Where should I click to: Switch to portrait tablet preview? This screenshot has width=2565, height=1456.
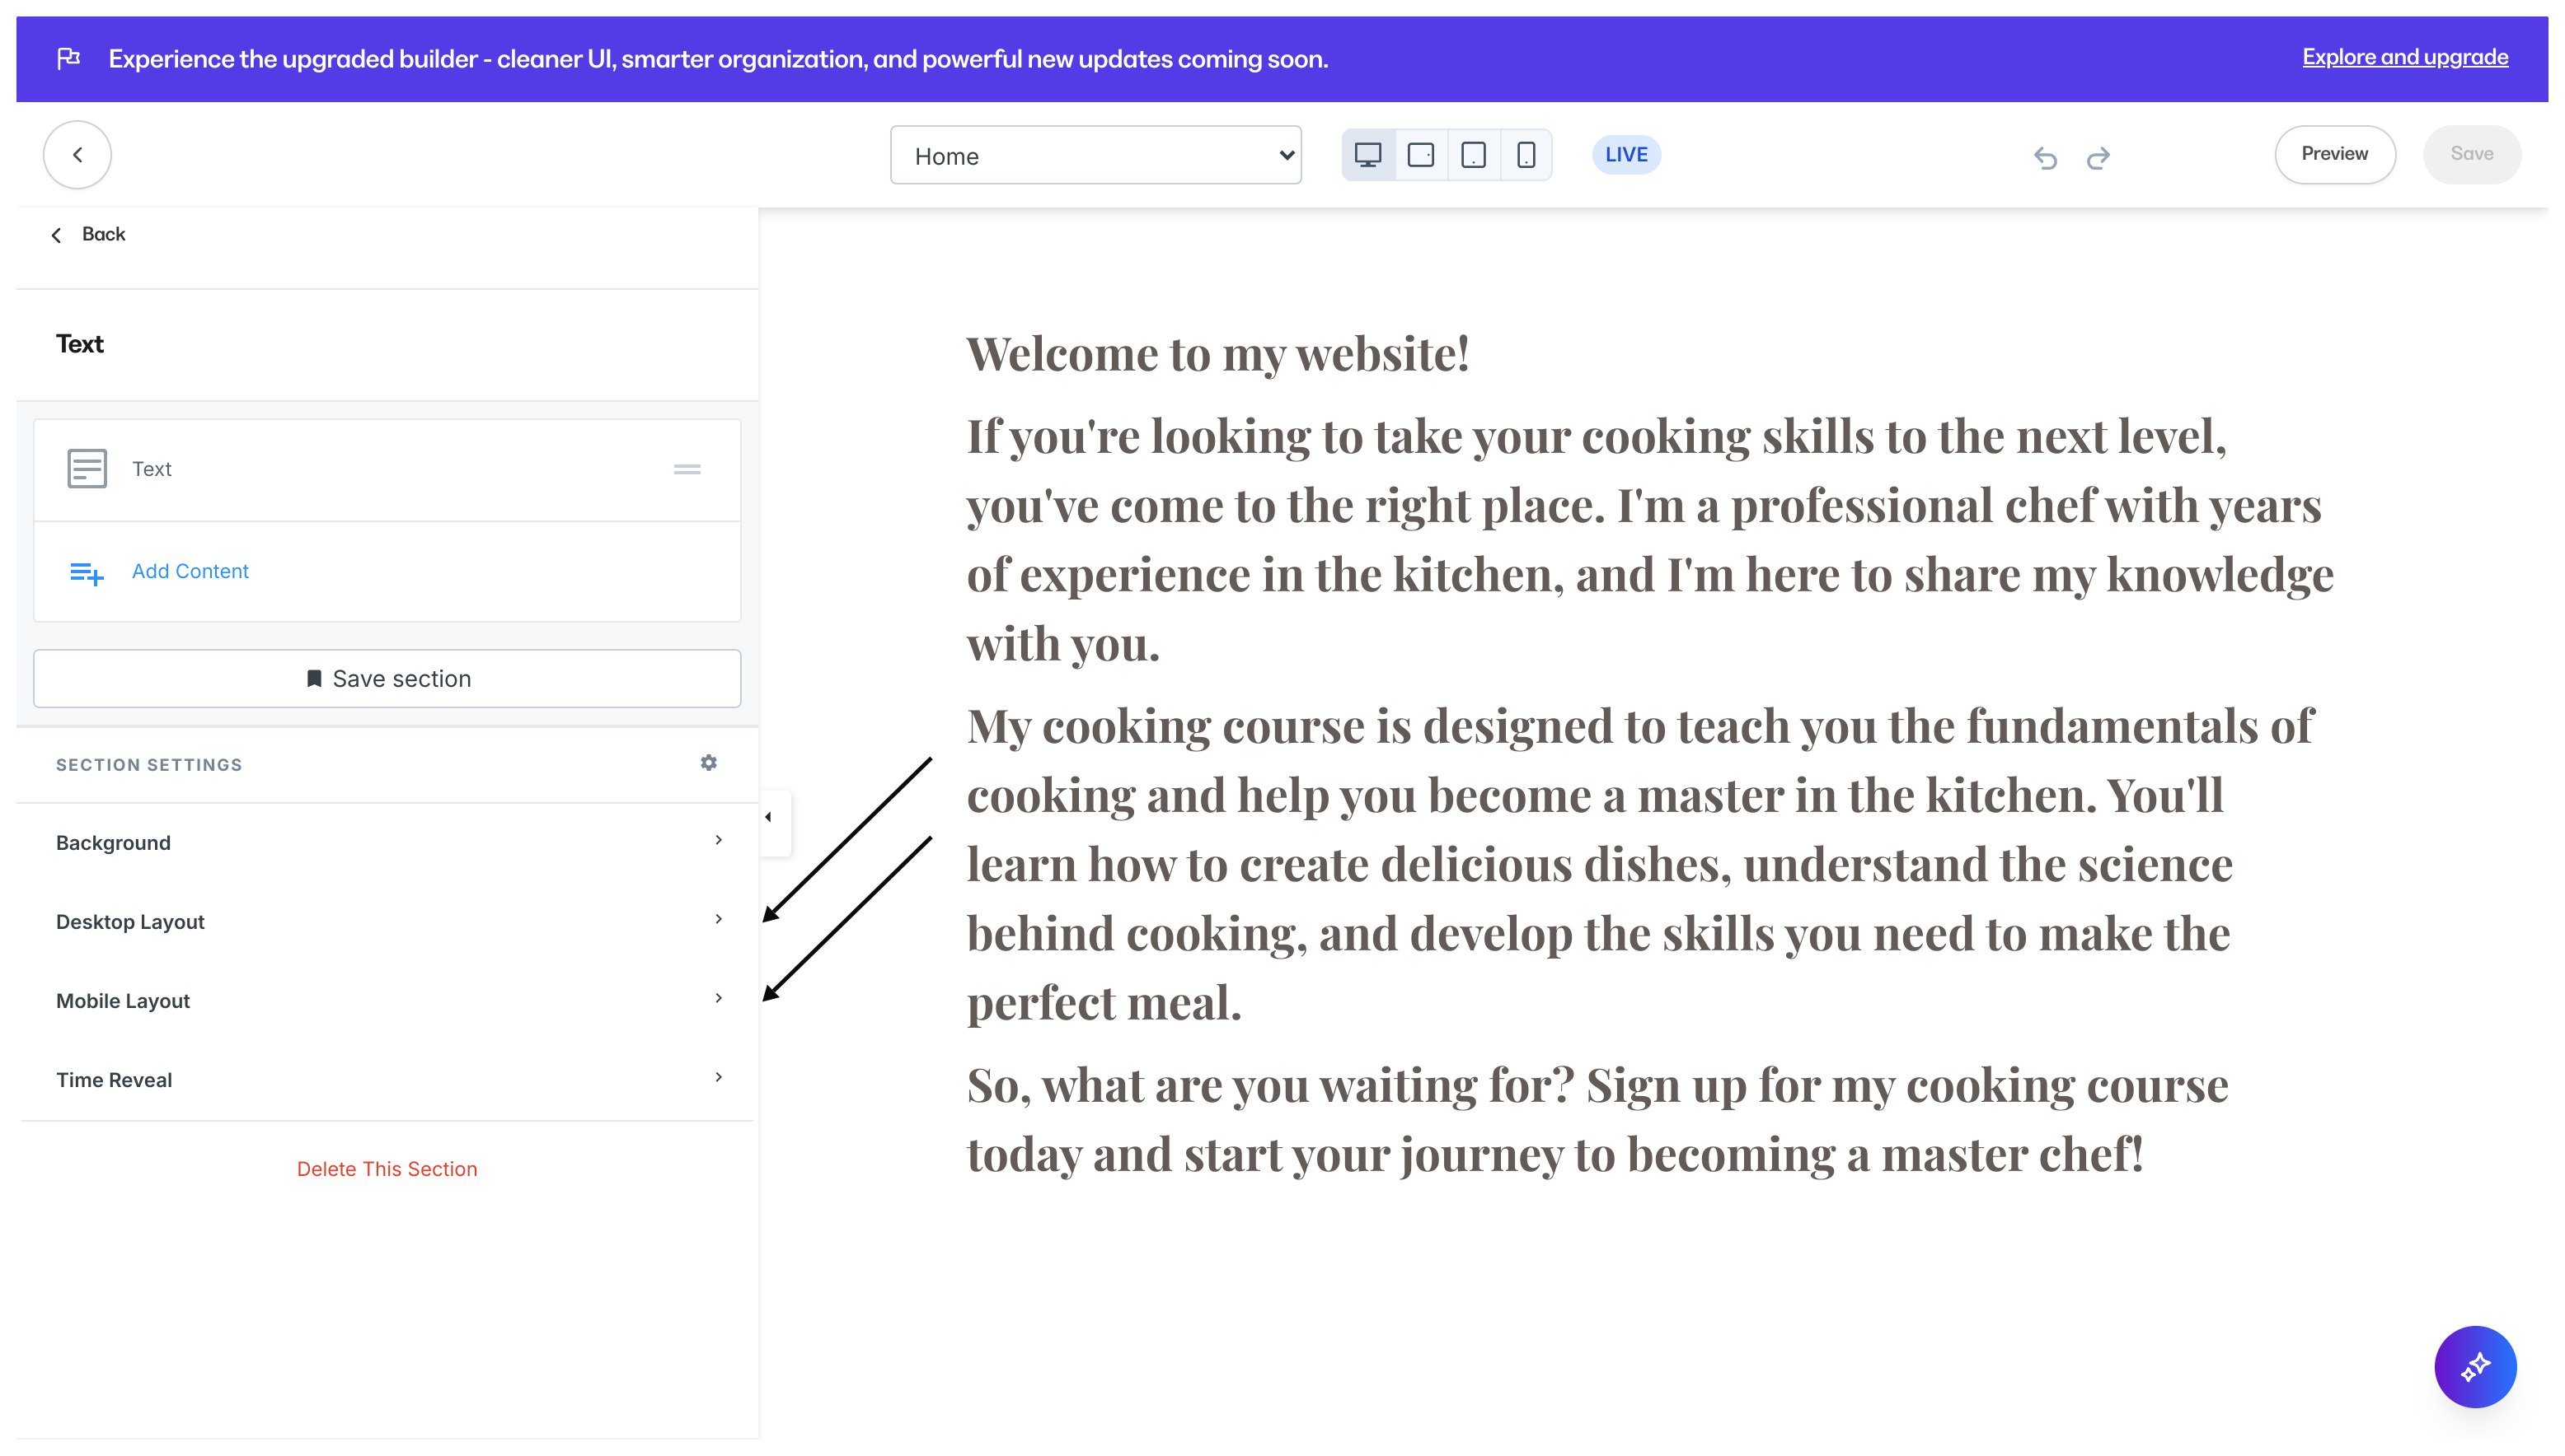(1473, 155)
